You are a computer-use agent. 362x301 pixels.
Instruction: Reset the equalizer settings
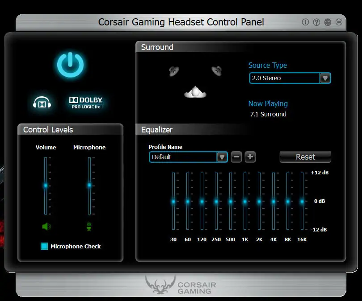(305, 157)
